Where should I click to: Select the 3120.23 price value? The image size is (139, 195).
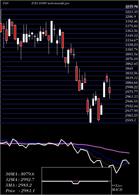[131, 45]
